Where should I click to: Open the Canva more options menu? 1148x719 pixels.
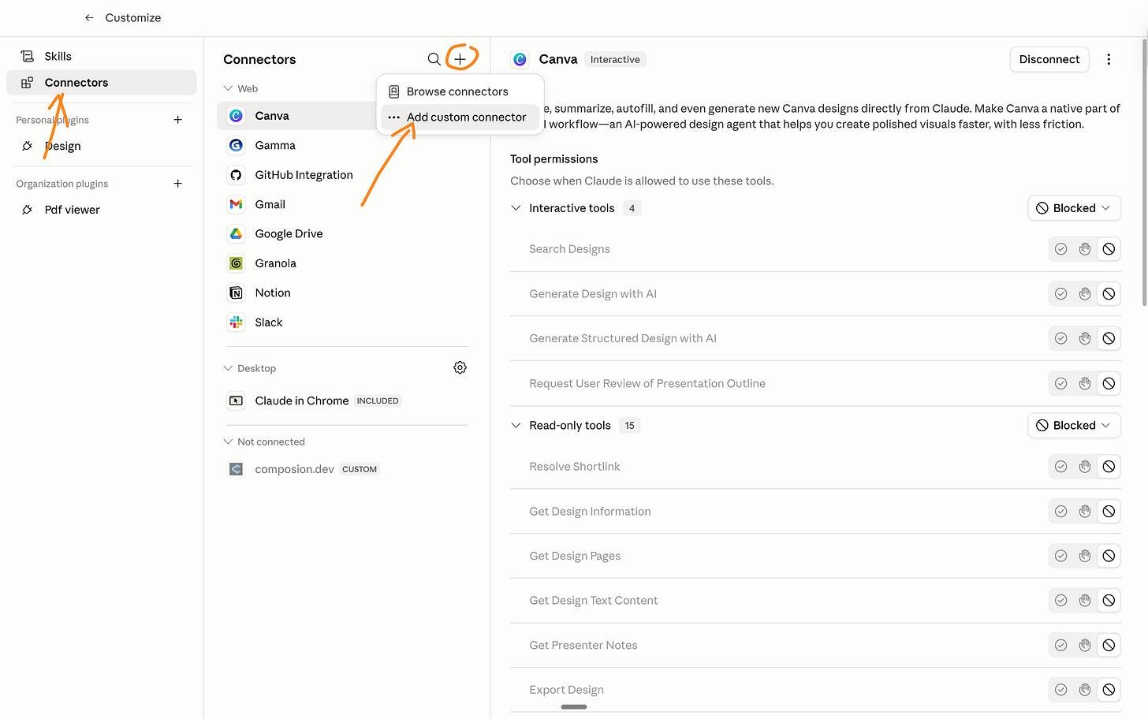(x=1109, y=59)
